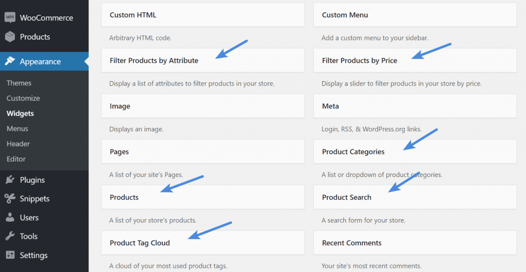Image resolution: width=526 pixels, height=272 pixels.
Task: Click the Products box icon in sidebar
Action: point(10,37)
